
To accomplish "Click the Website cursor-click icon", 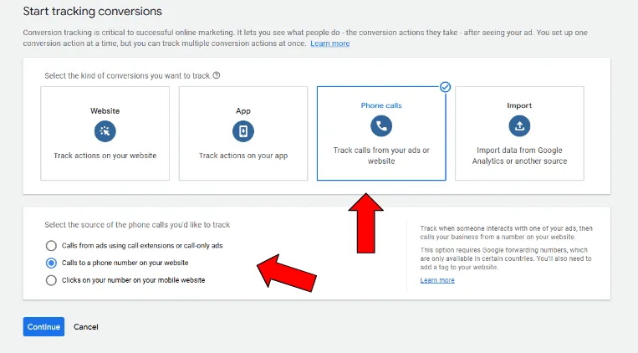I will click(105, 131).
